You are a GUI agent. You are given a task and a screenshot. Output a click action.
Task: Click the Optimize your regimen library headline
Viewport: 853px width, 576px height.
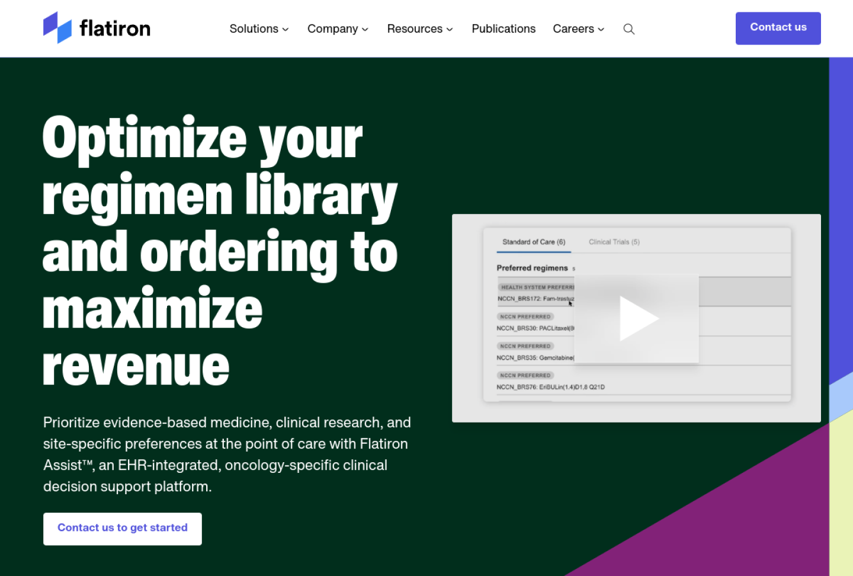pyautogui.click(x=220, y=250)
